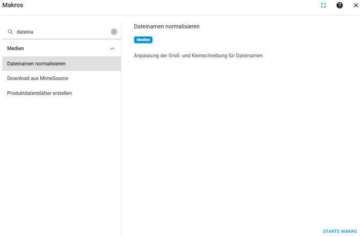
Task: Toggle fullscreen mode for the Makros dialog
Action: click(323, 5)
